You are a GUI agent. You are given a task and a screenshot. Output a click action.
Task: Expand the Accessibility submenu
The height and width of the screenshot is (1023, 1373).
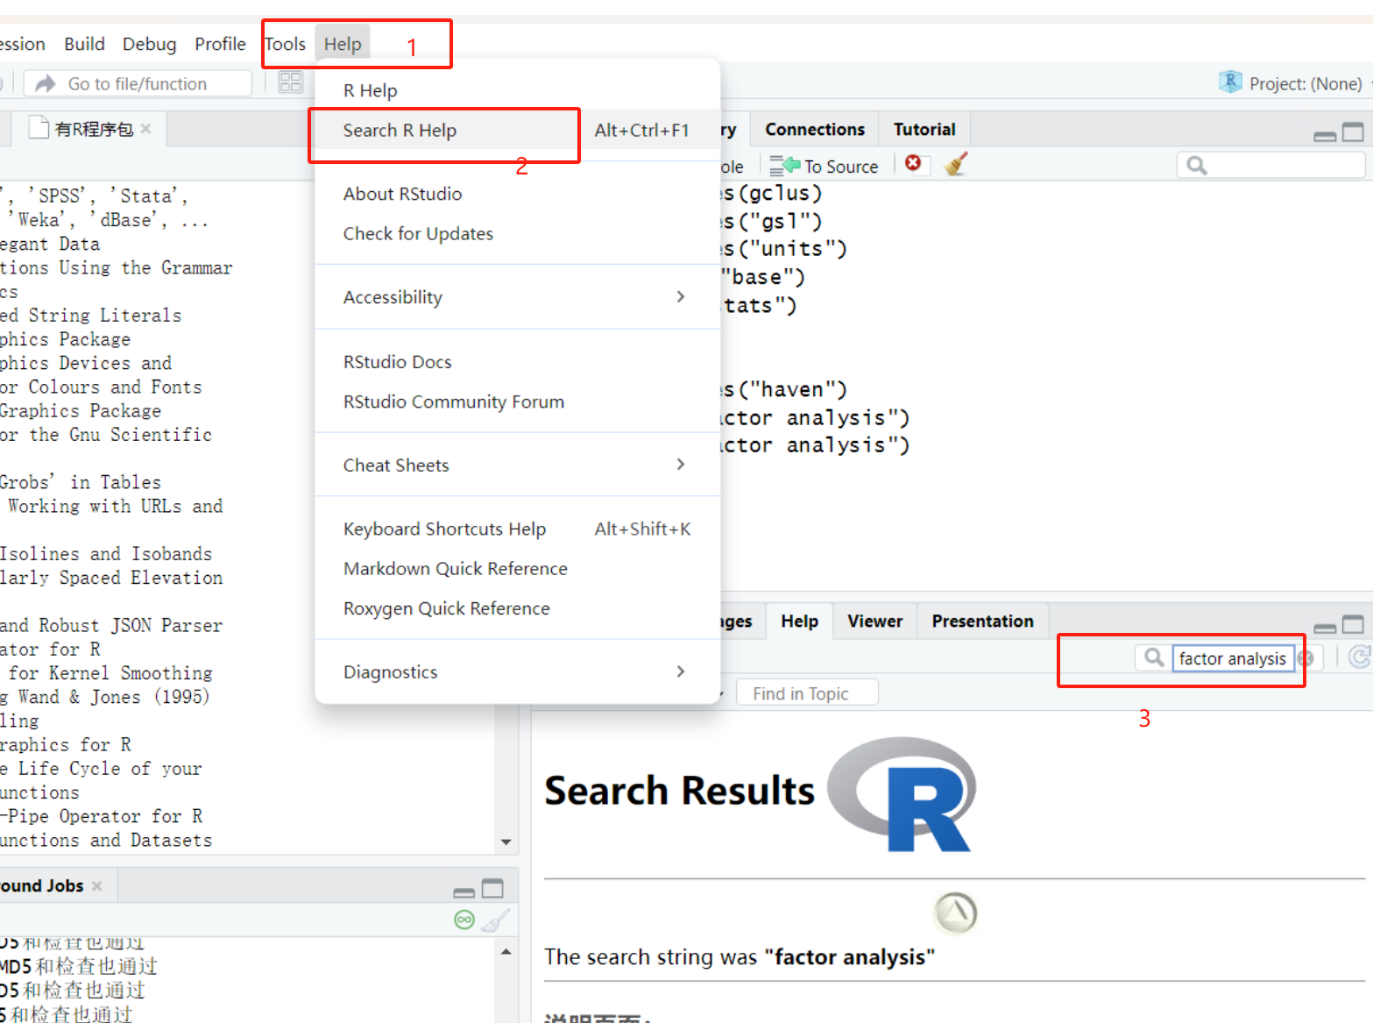point(517,297)
